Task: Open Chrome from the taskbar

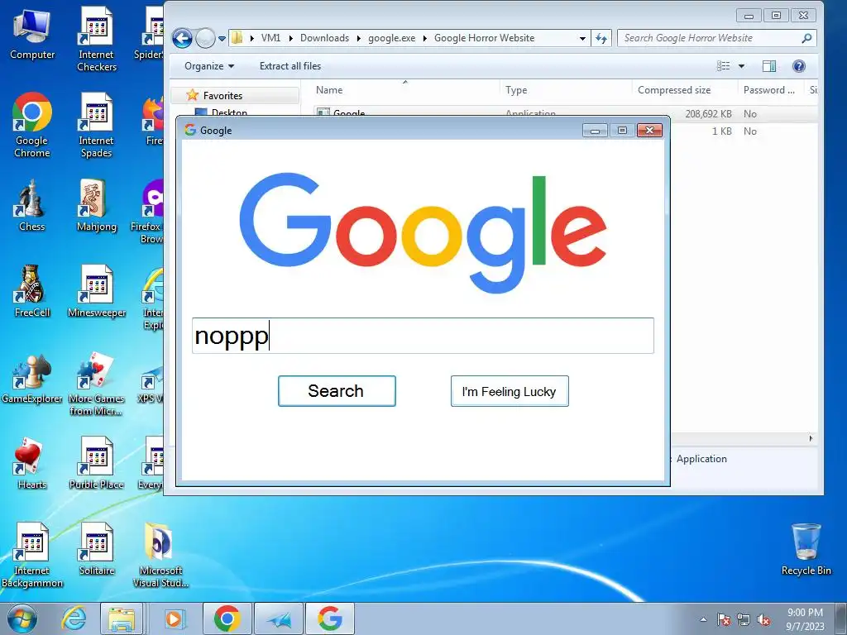Action: (x=227, y=618)
